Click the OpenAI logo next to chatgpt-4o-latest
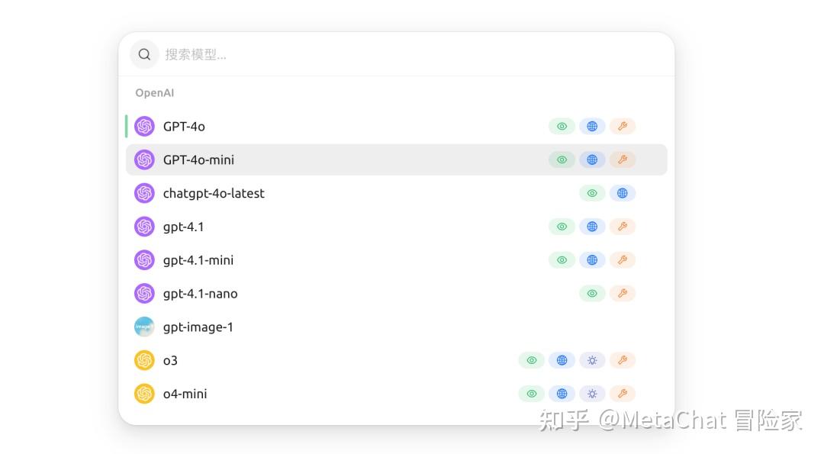Image resolution: width=824 pixels, height=454 pixels. (x=144, y=193)
